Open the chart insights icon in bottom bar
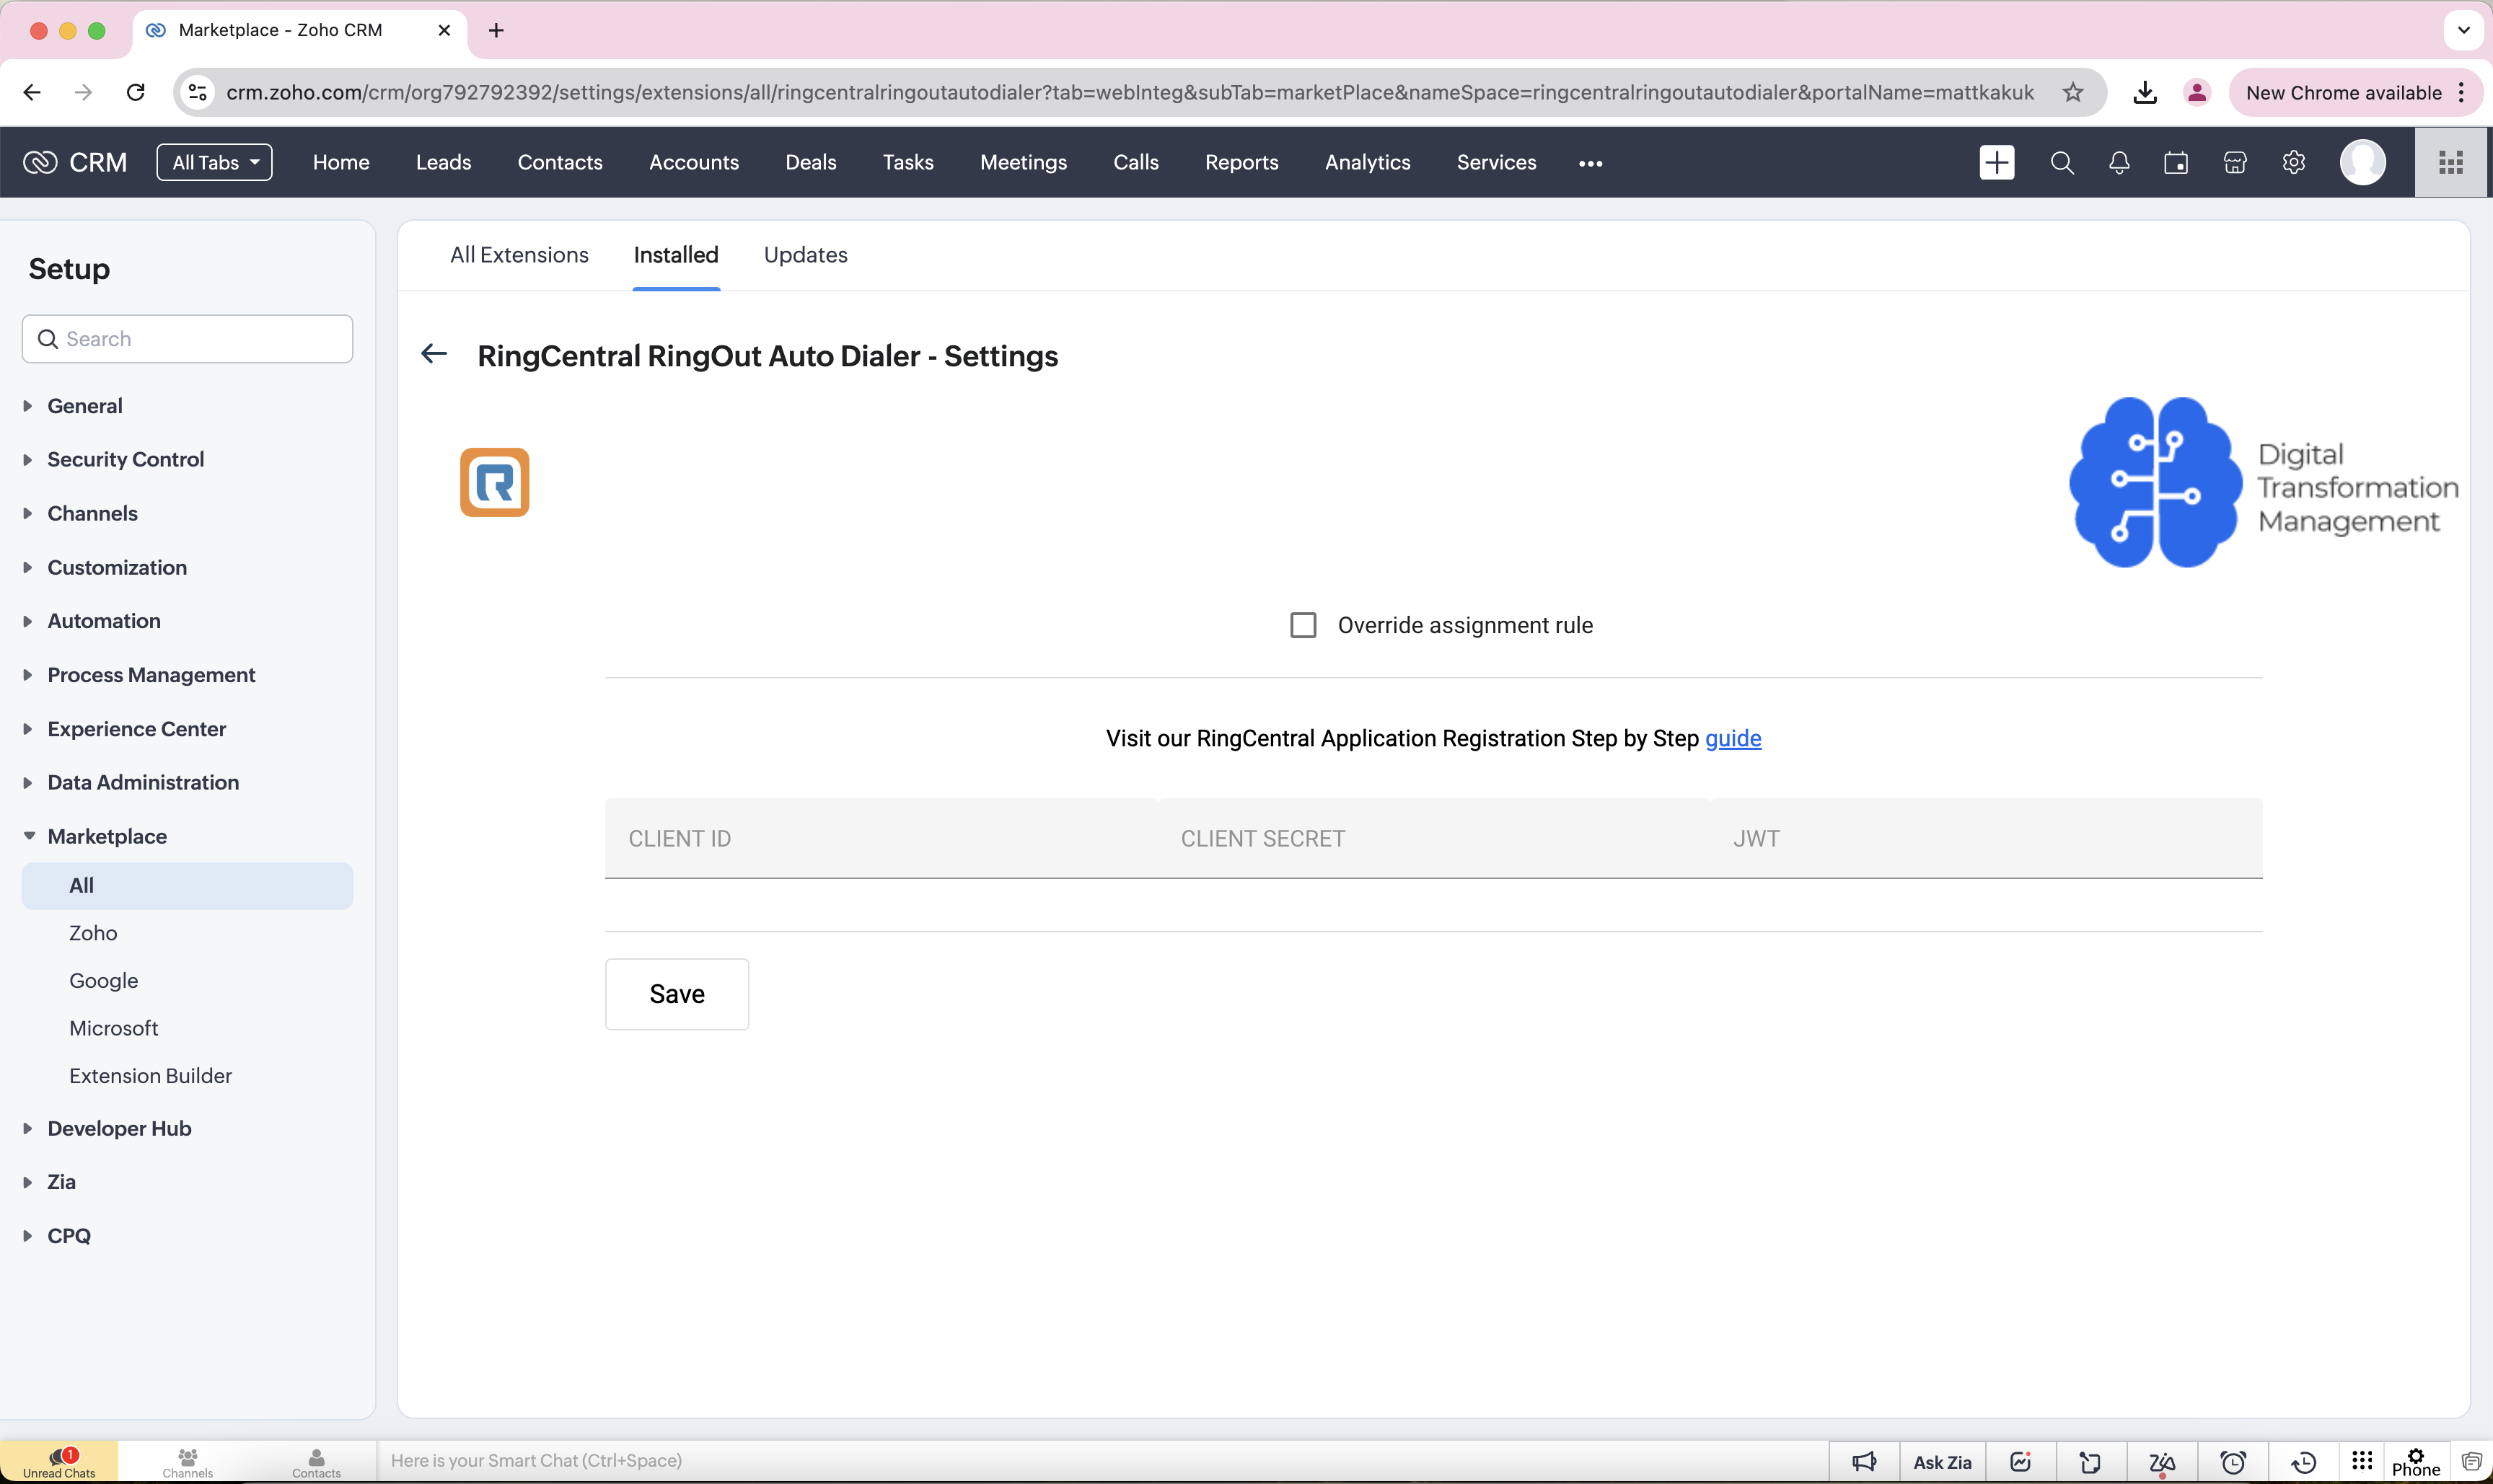The image size is (2493, 1484). click(2021, 1462)
